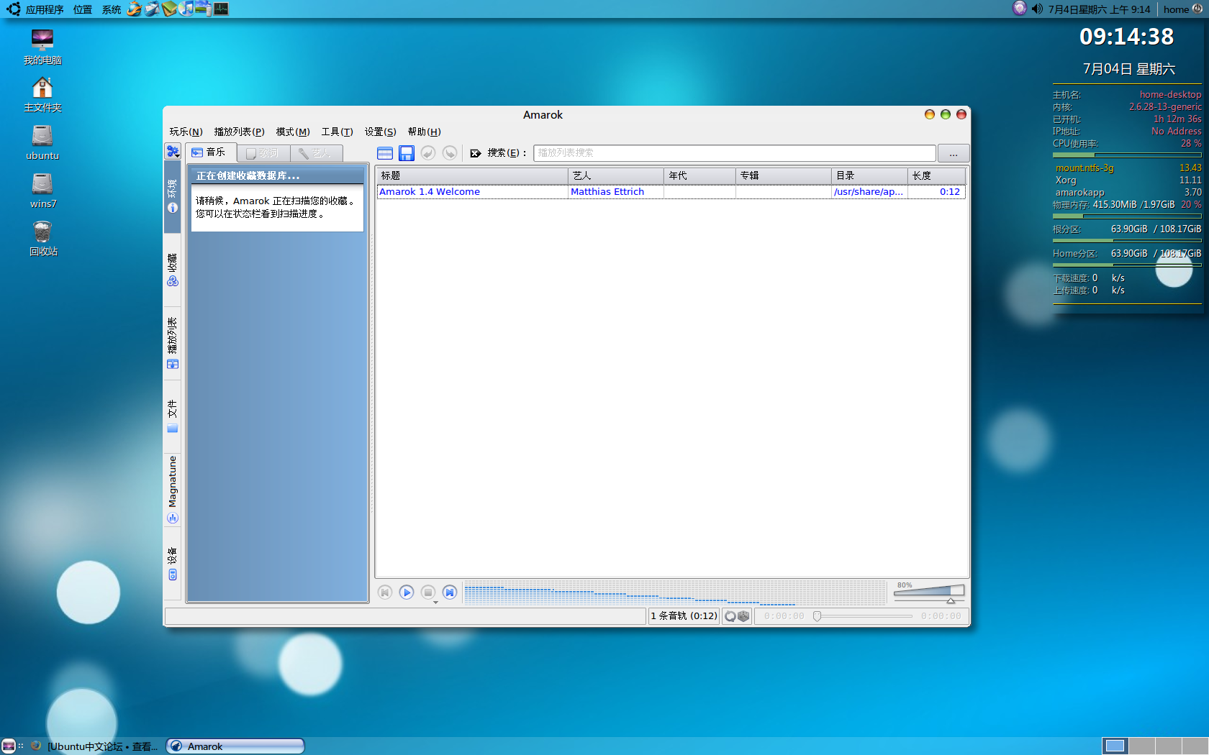Click the '正在创建收藏数据库...' panel header
Image resolution: width=1209 pixels, height=755 pixels.
coord(277,175)
